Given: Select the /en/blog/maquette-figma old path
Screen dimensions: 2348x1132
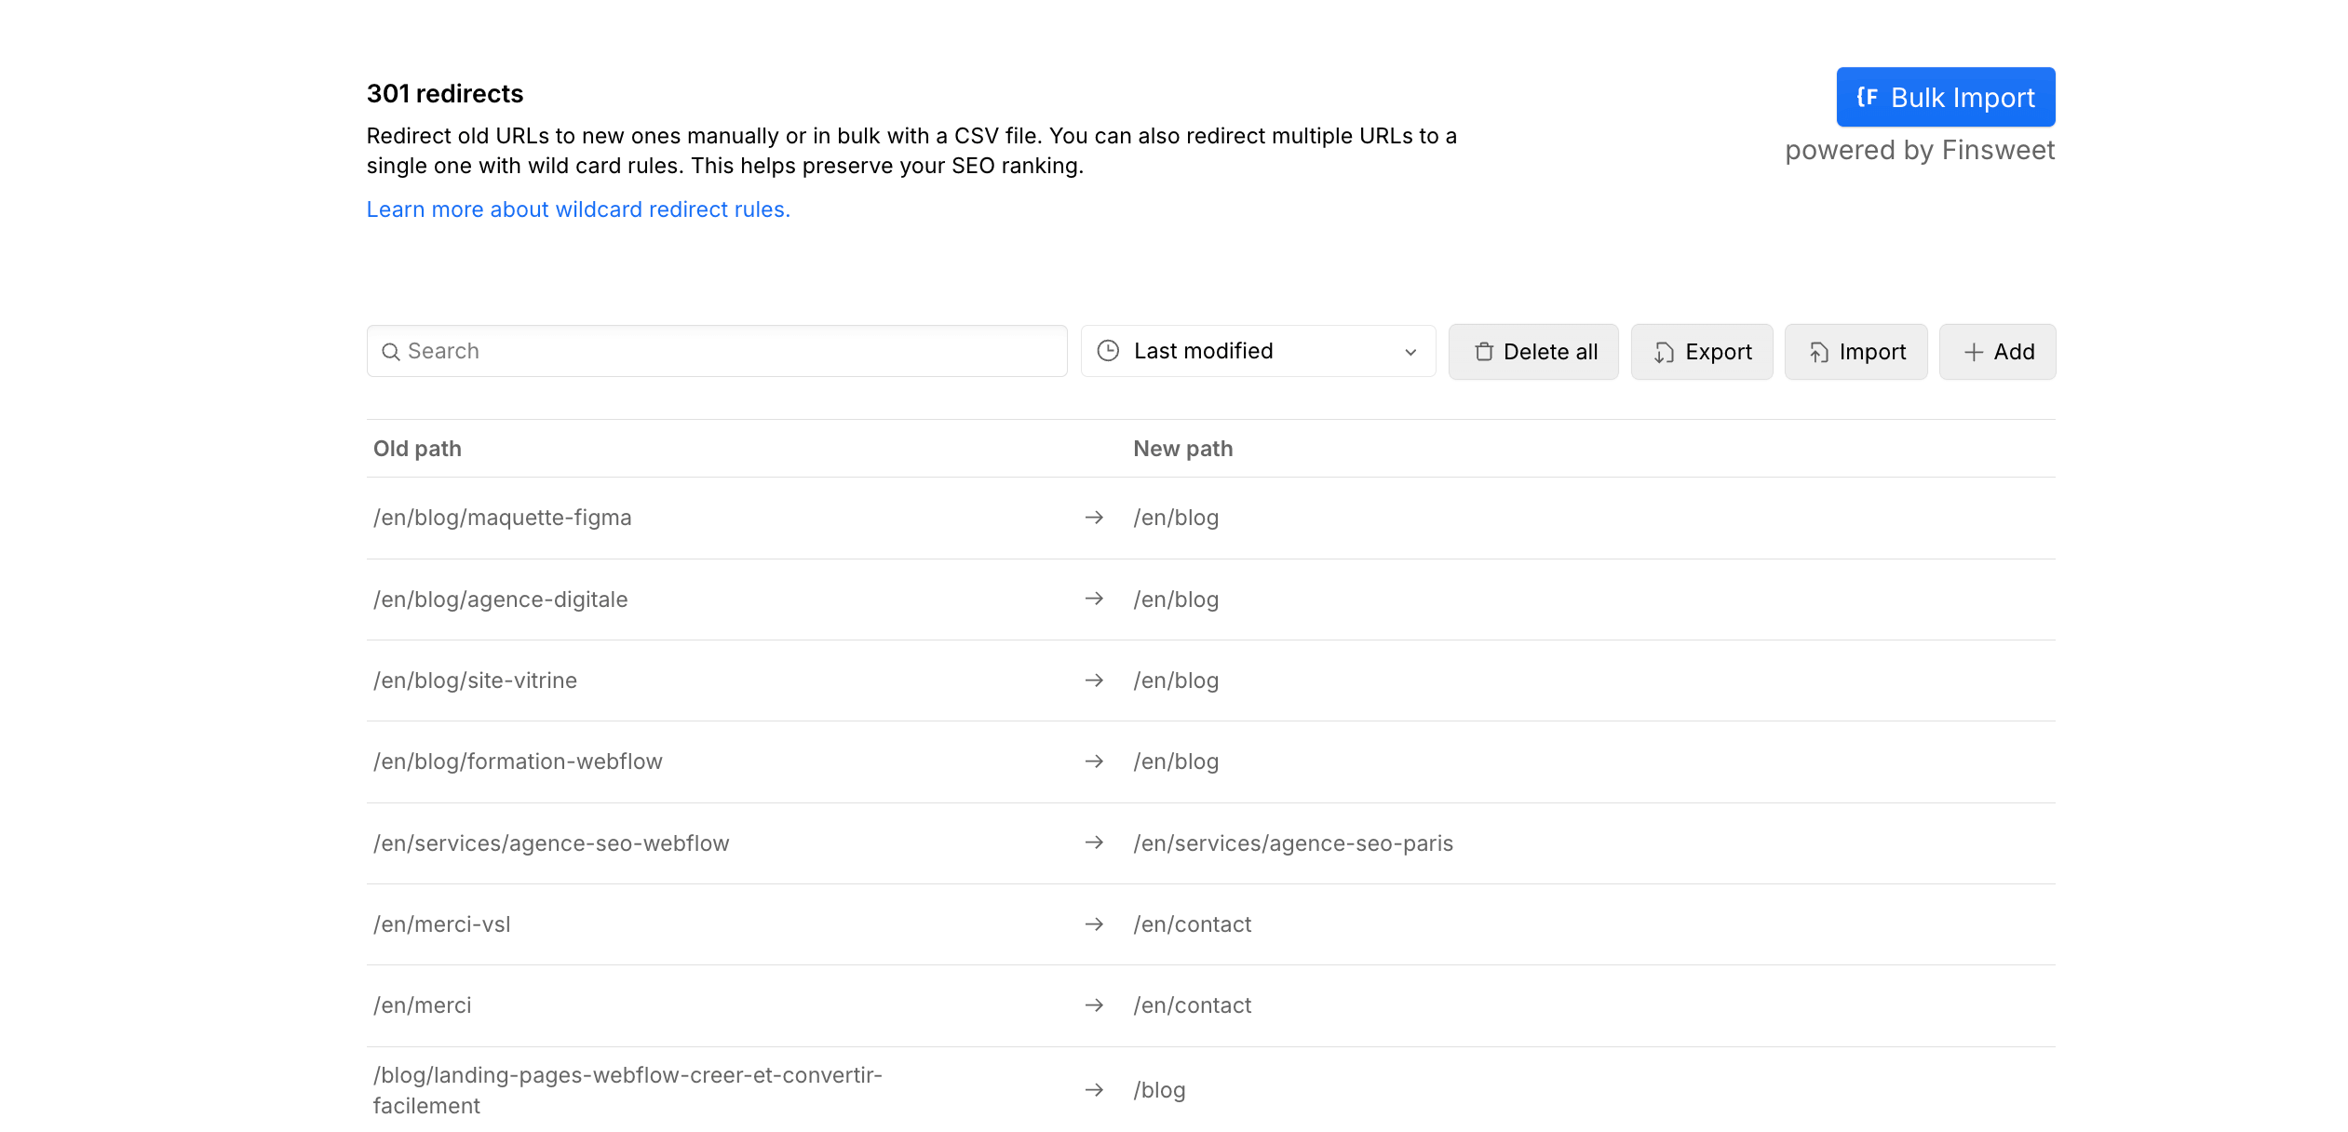Looking at the screenshot, I should click(x=503, y=518).
